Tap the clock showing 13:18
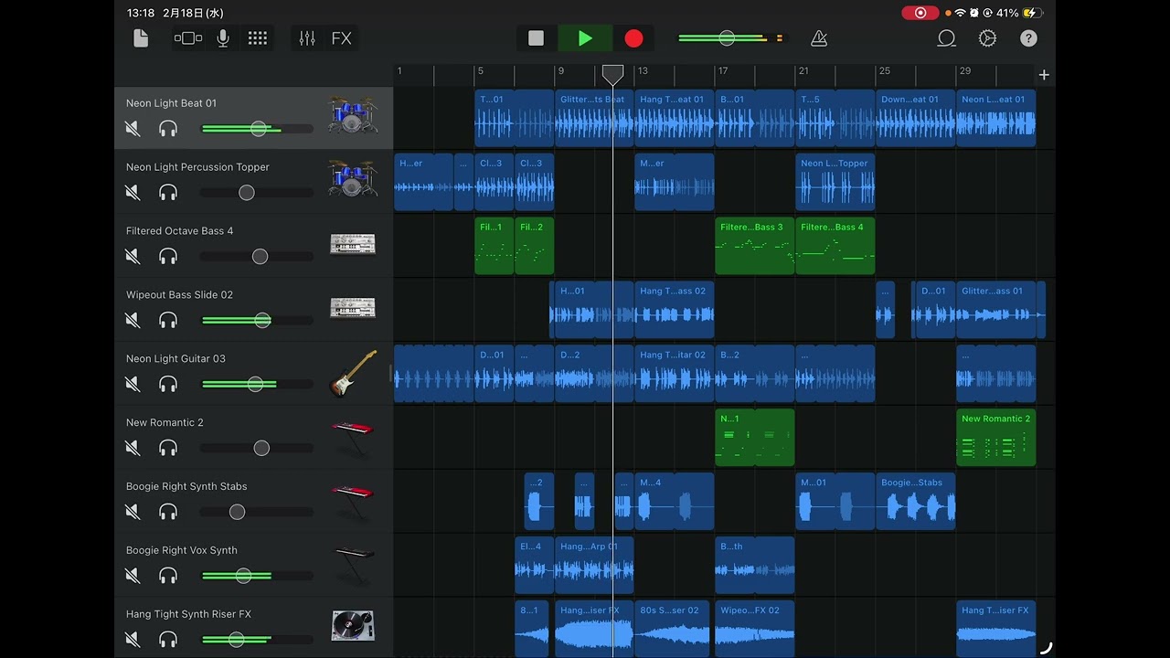 [x=141, y=13]
